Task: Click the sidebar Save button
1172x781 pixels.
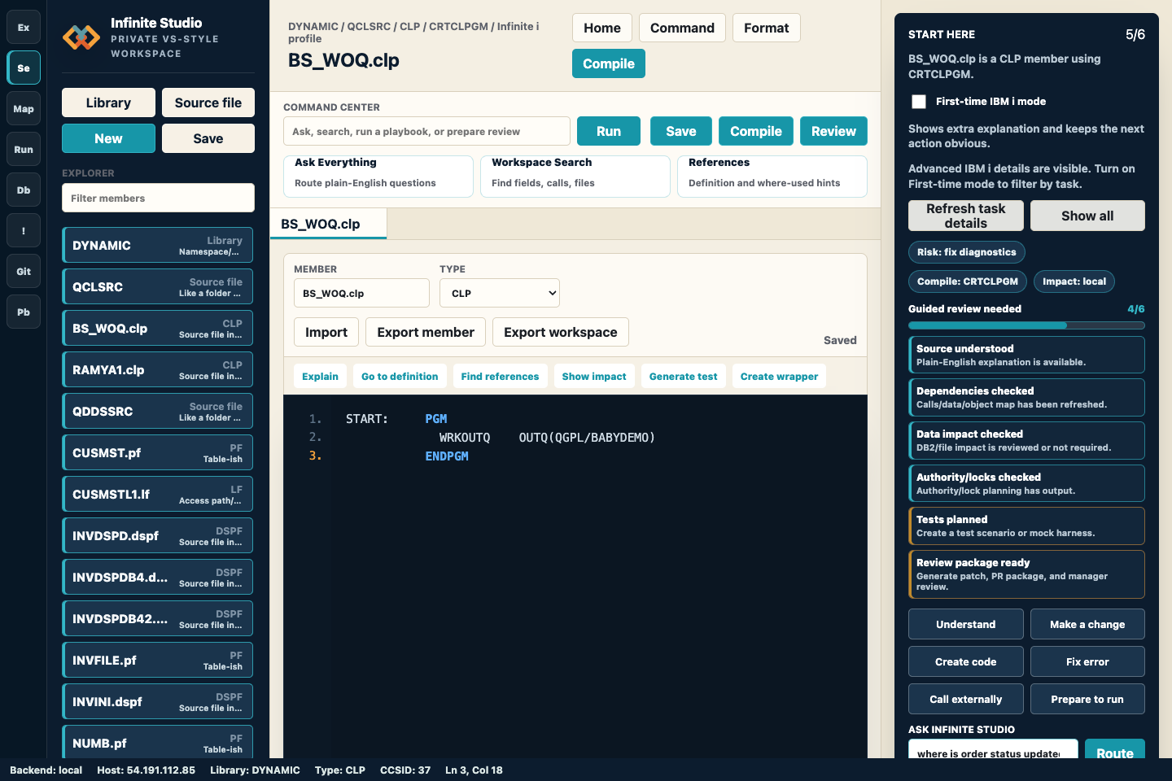Action: point(208,138)
